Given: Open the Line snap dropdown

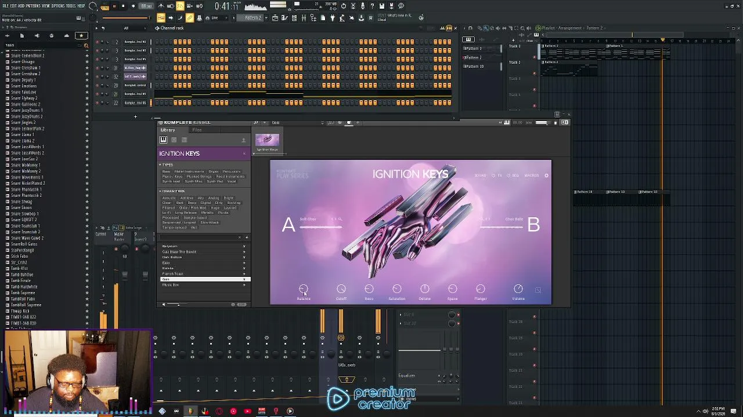Looking at the screenshot, I should pyautogui.click(x=218, y=18).
